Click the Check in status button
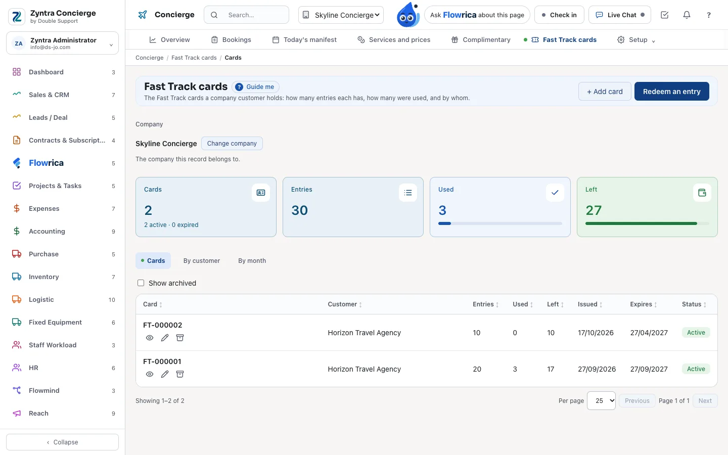The height and width of the screenshot is (455, 728). 559,15
